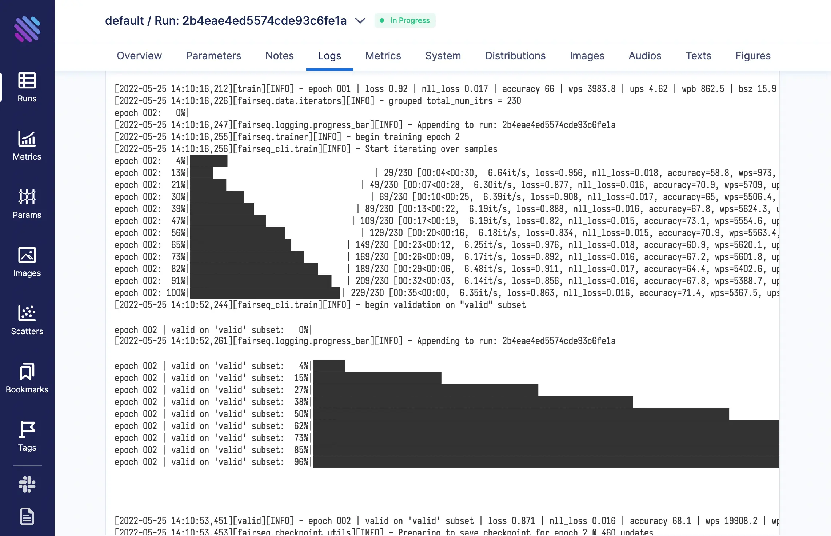This screenshot has width=831, height=536.
Task: Switch to the Overview tab
Action: point(139,56)
